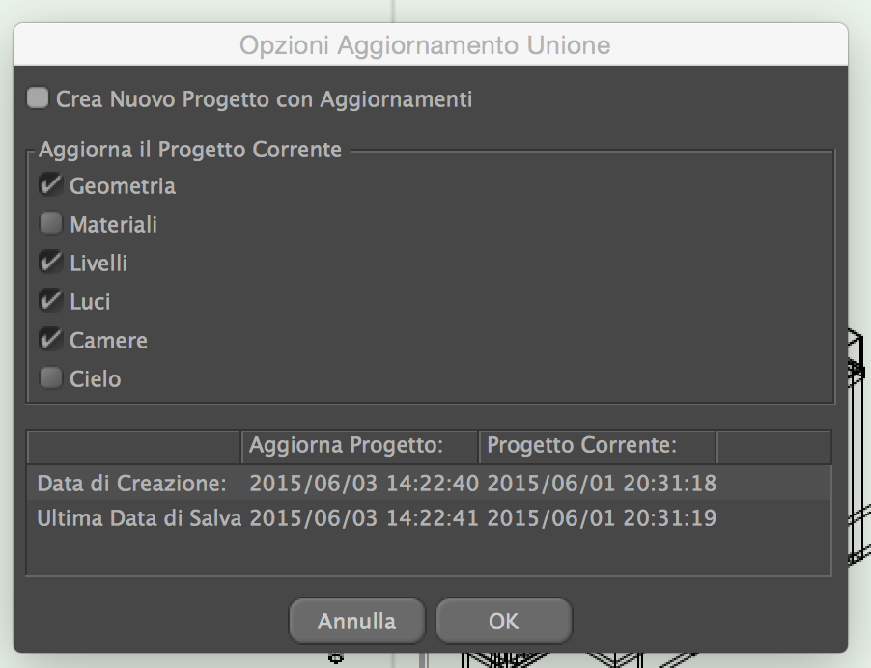The height and width of the screenshot is (668, 871).
Task: Click the 2015/06/01 20:31:18 creation date cell
Action: point(601,483)
